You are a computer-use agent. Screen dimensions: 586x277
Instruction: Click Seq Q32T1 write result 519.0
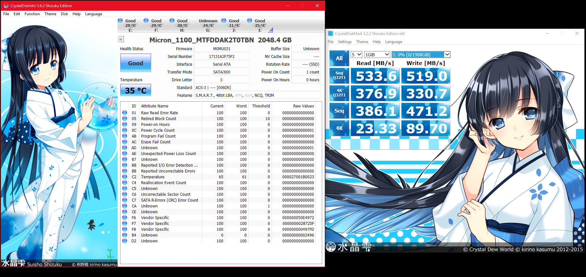tap(426, 76)
